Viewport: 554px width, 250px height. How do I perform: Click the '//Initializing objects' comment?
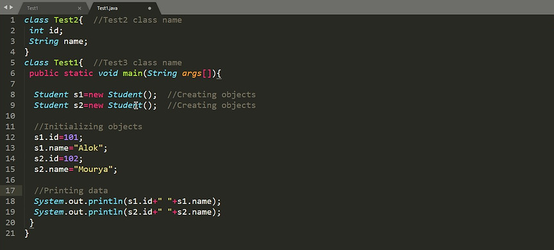tap(88, 127)
